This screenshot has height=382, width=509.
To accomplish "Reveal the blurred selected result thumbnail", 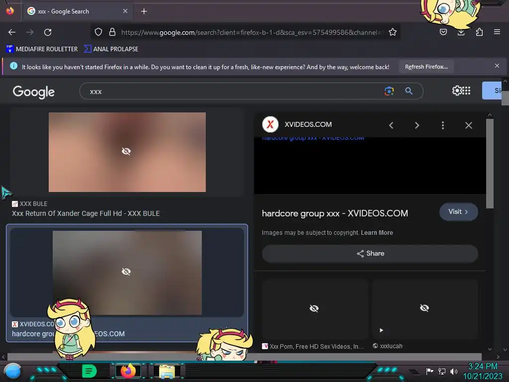I will [126, 272].
